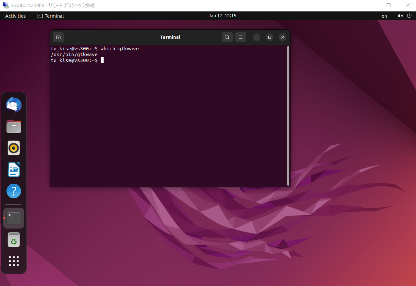
Task: Open the Help icon in dock
Action: click(14, 191)
